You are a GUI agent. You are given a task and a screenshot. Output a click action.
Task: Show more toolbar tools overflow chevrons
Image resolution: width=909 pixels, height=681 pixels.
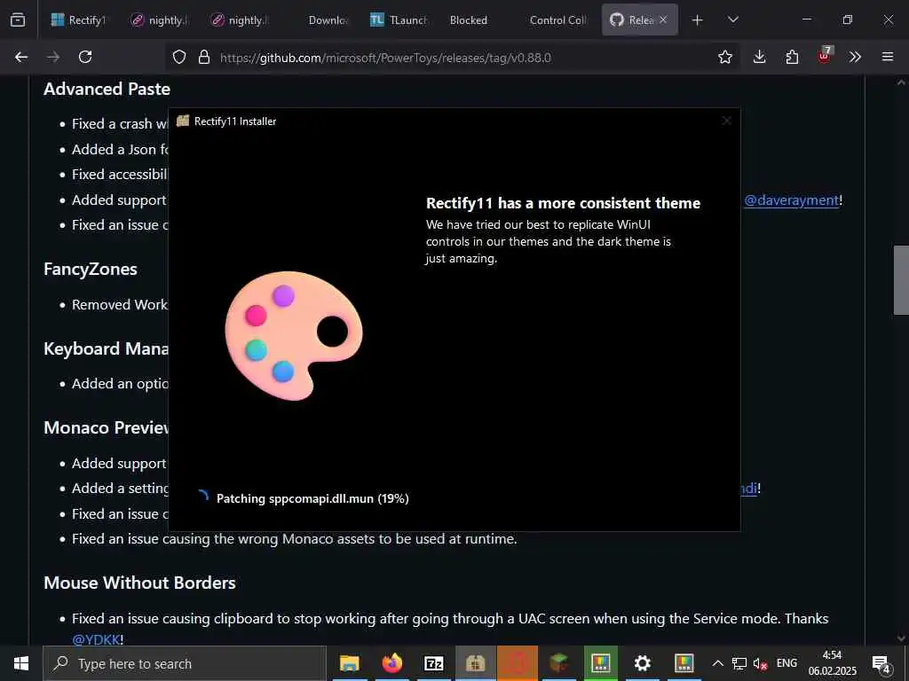(855, 57)
